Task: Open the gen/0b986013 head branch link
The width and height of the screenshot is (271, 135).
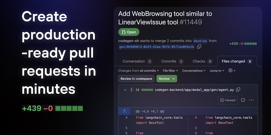Action: (x=157, y=47)
